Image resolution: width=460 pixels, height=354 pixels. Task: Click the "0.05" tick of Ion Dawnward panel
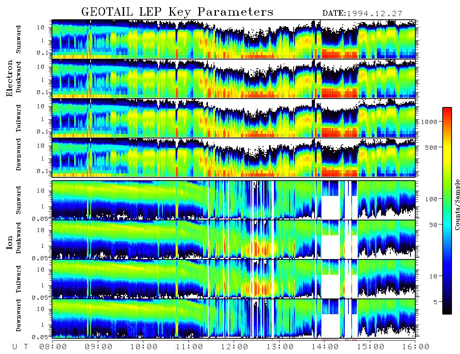click(x=40, y=337)
